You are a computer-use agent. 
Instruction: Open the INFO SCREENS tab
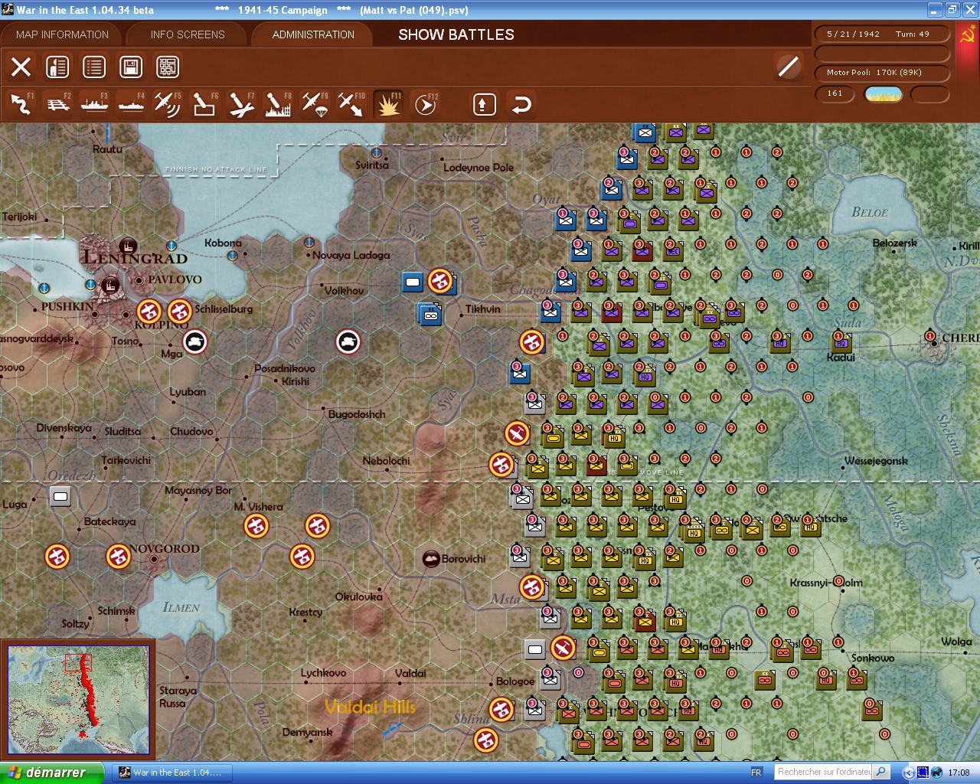pyautogui.click(x=188, y=34)
